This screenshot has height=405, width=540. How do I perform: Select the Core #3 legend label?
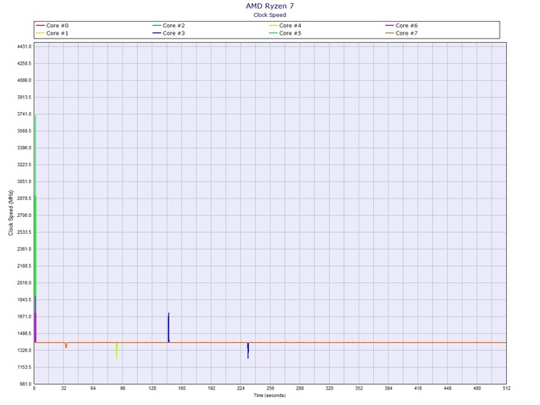click(x=173, y=33)
